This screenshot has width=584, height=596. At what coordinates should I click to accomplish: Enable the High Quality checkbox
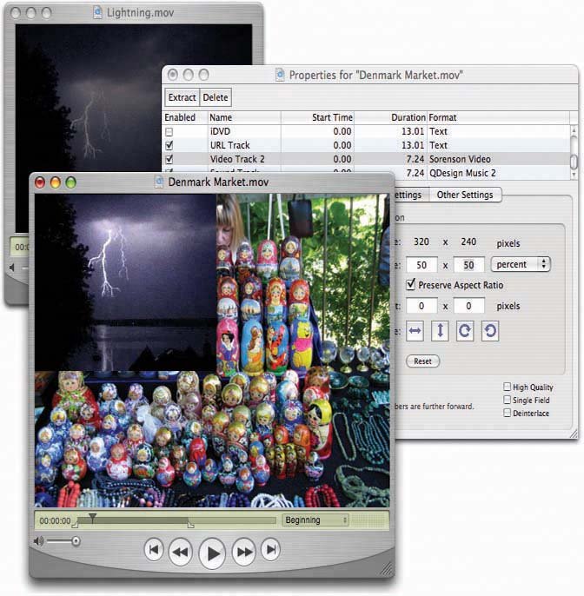(x=508, y=387)
